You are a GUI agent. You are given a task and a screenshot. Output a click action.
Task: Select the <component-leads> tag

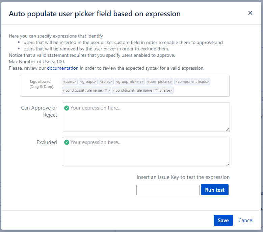tap(192, 82)
